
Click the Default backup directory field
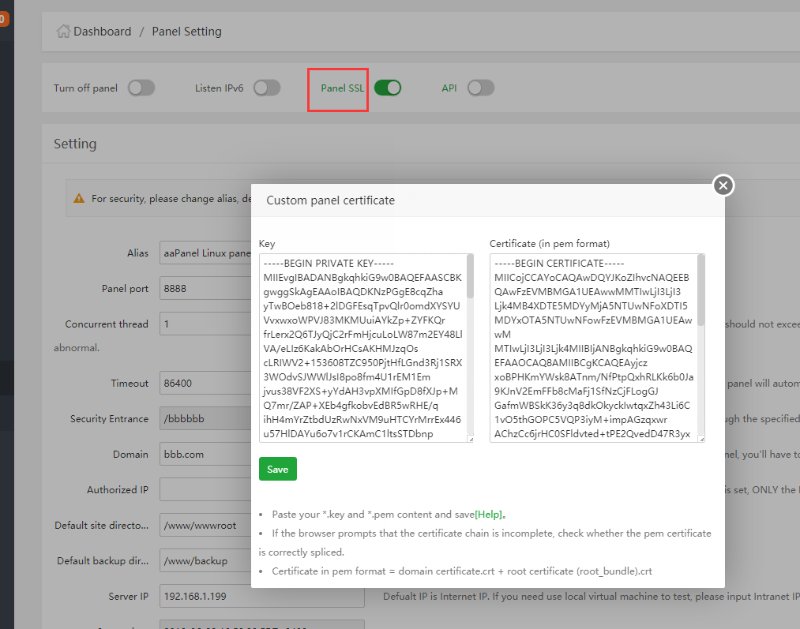click(x=205, y=560)
